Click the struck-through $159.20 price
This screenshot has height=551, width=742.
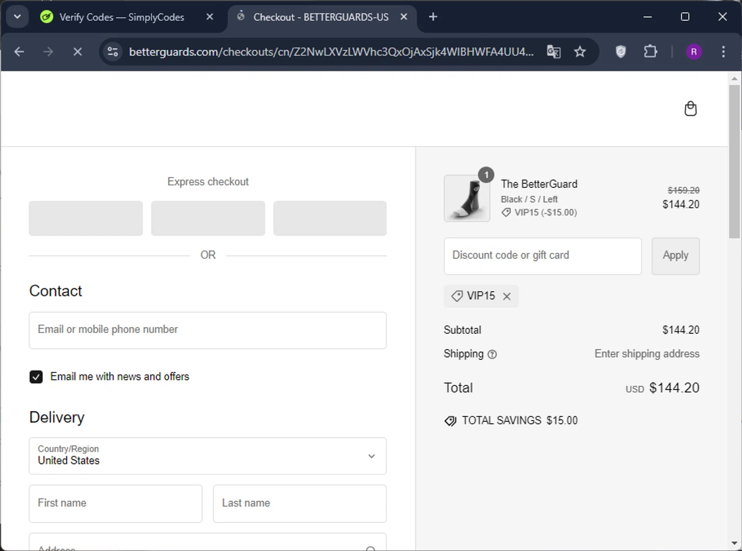[x=684, y=190]
